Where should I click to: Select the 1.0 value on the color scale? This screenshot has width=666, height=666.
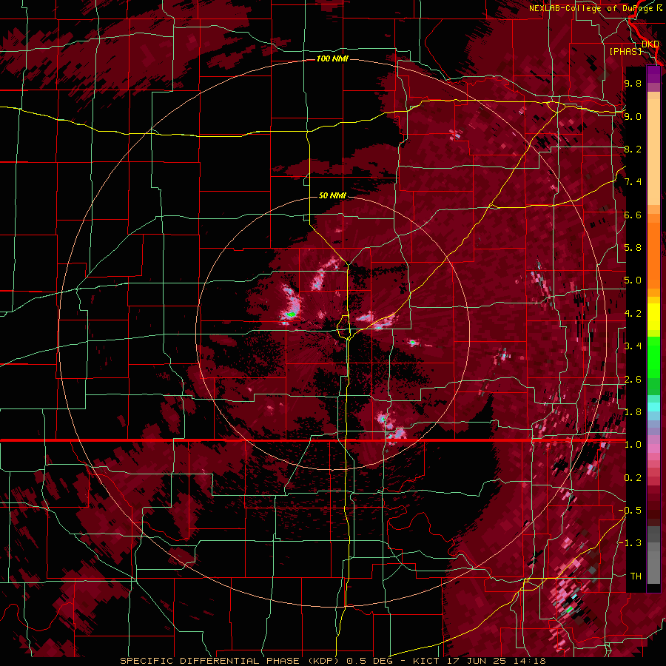coord(633,445)
